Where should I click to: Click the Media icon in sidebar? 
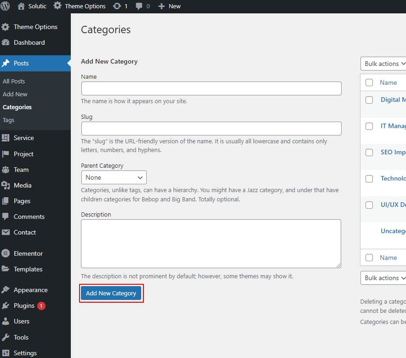[6, 185]
